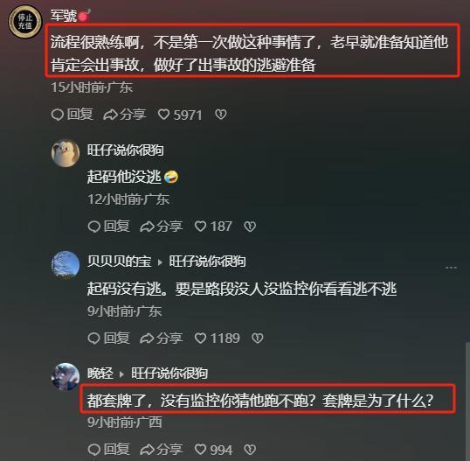Share 晚轻's reply about 套牌

(162, 450)
